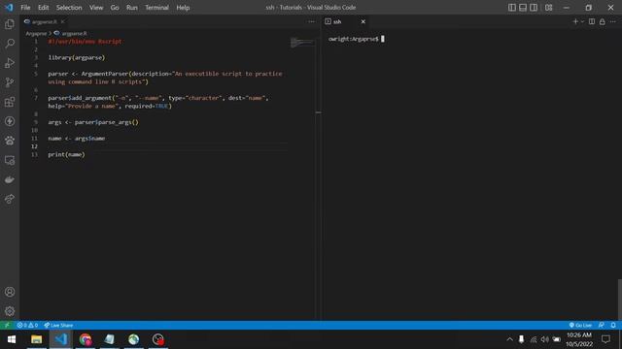Open the Search view in activity bar

(x=10, y=44)
